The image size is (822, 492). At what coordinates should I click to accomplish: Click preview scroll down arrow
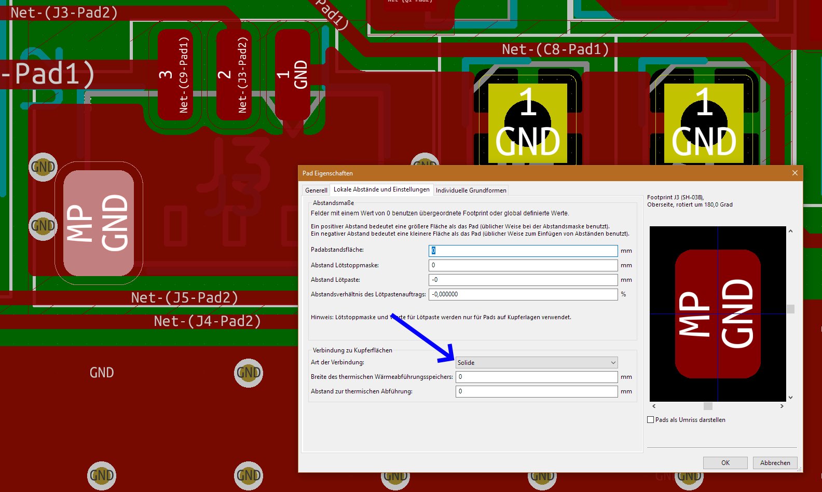pos(790,398)
